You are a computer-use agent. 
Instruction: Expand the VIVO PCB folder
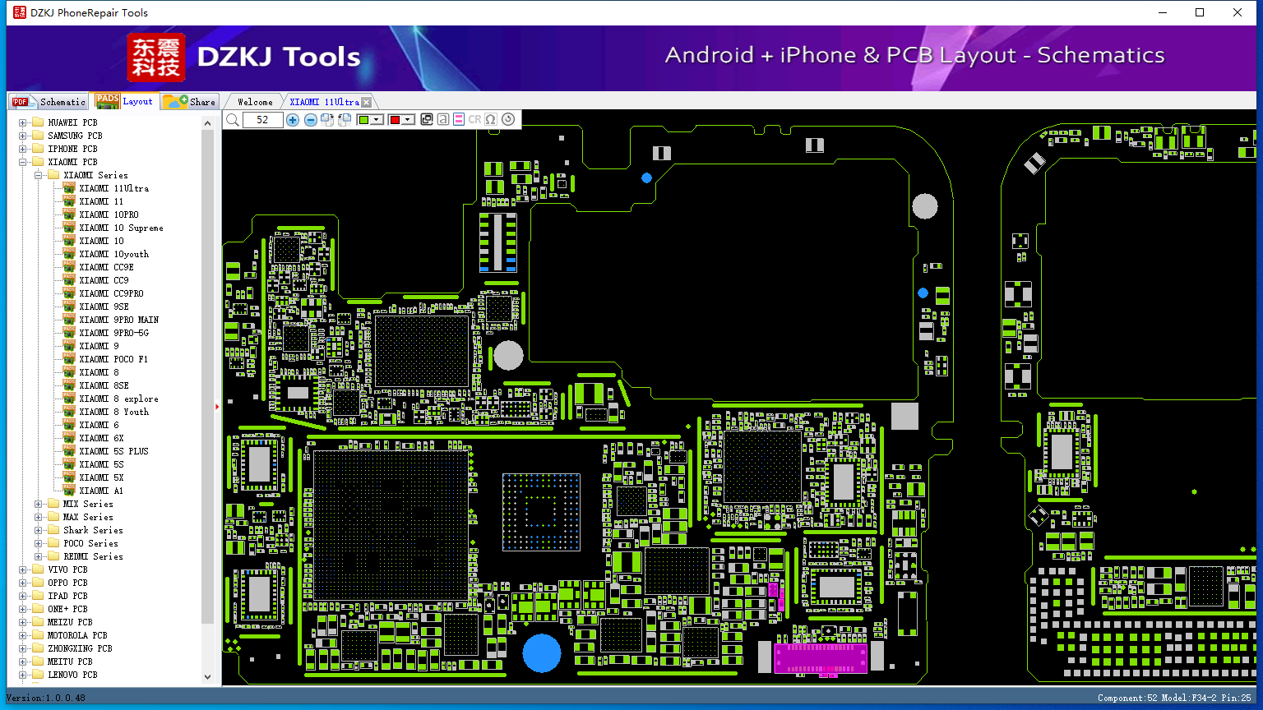(23, 569)
